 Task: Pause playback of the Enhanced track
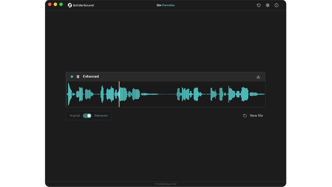pyautogui.click(x=78, y=77)
